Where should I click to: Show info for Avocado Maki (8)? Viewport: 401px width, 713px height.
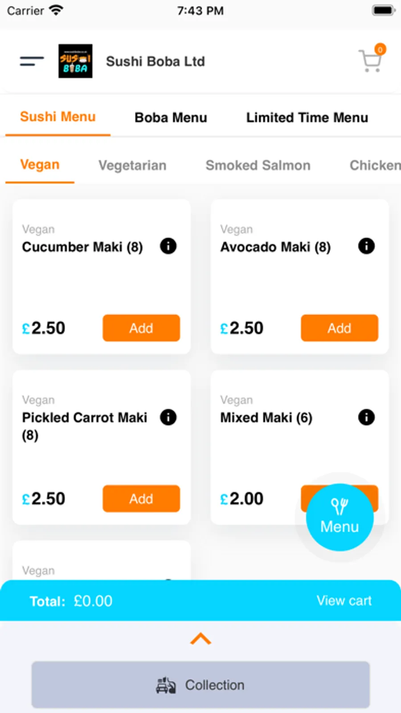366,246
